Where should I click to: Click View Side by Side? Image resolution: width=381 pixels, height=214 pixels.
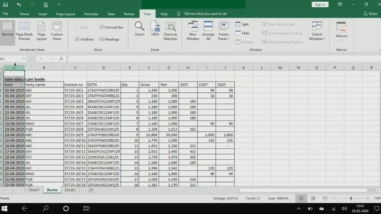coord(278,24)
